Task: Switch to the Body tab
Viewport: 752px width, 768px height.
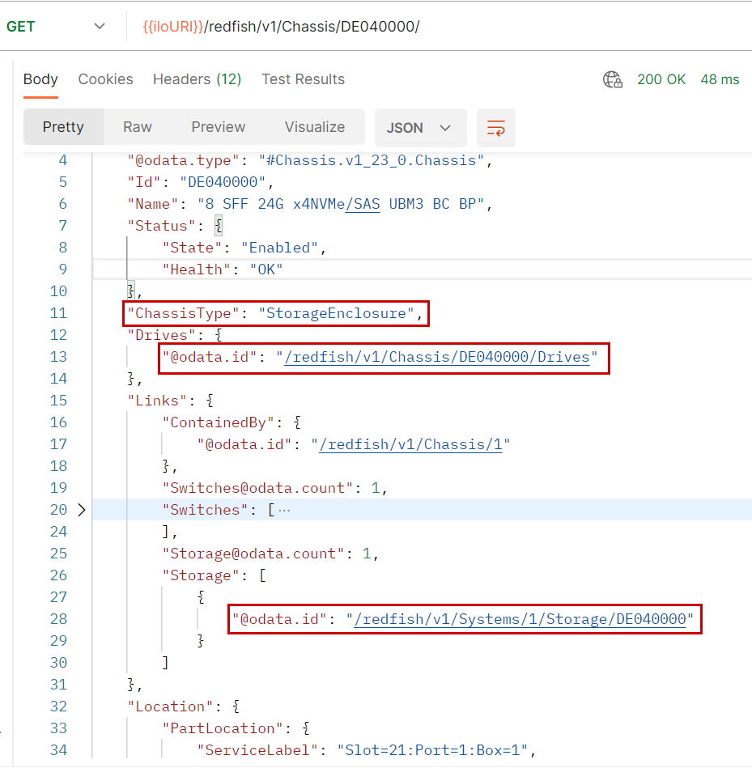Action: click(x=40, y=79)
